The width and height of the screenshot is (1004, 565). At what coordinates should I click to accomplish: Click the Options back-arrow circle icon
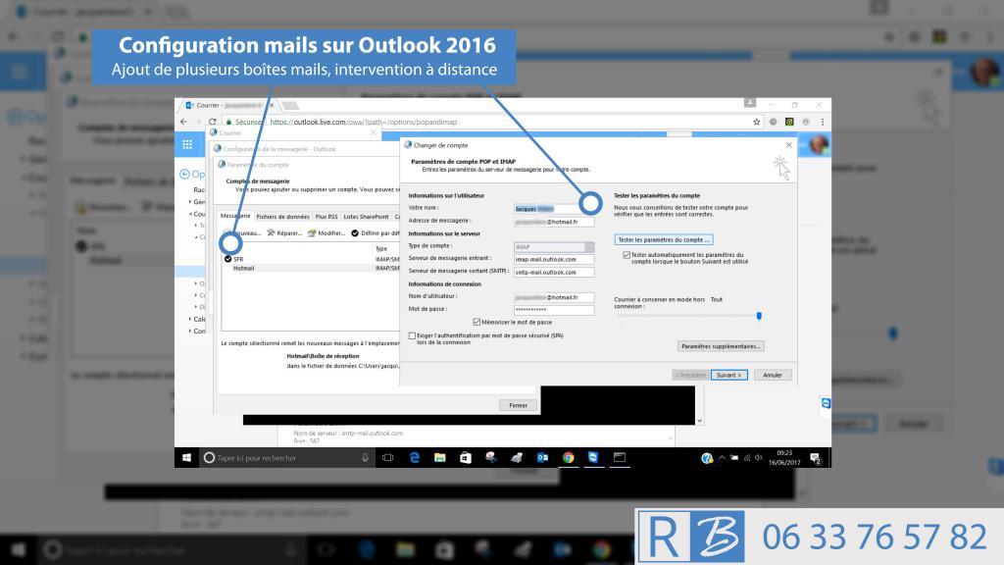(184, 174)
